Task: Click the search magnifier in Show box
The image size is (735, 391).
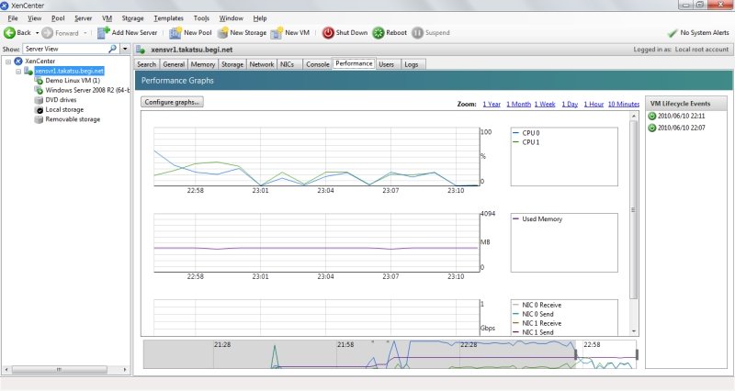Action: point(112,49)
